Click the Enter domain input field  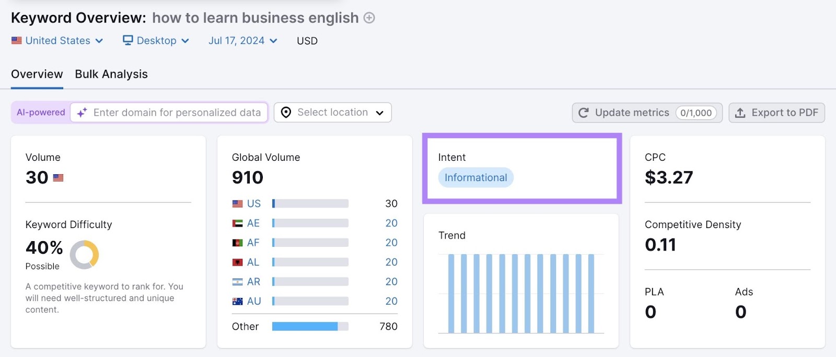point(177,113)
